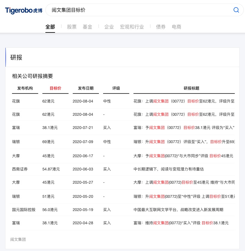The height and width of the screenshot is (251, 245).
Task: Click the date 2020-07-09
Action: pos(83,142)
